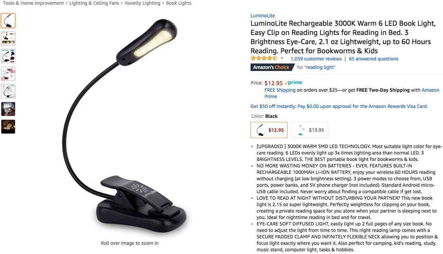Open the Novelty Lighting breadcrumb
Screen dimensions: 443x254
click(142, 3)
